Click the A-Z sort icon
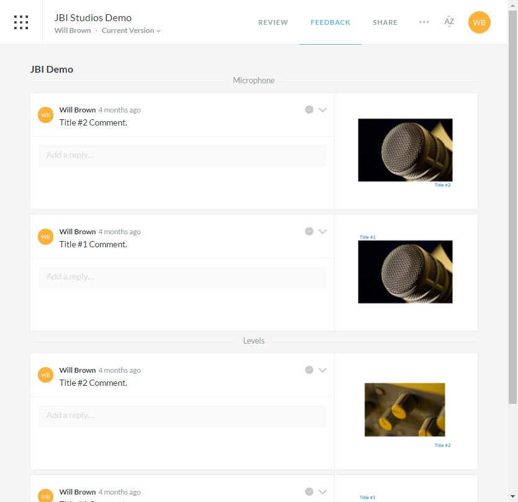This screenshot has width=518, height=502. point(449,22)
